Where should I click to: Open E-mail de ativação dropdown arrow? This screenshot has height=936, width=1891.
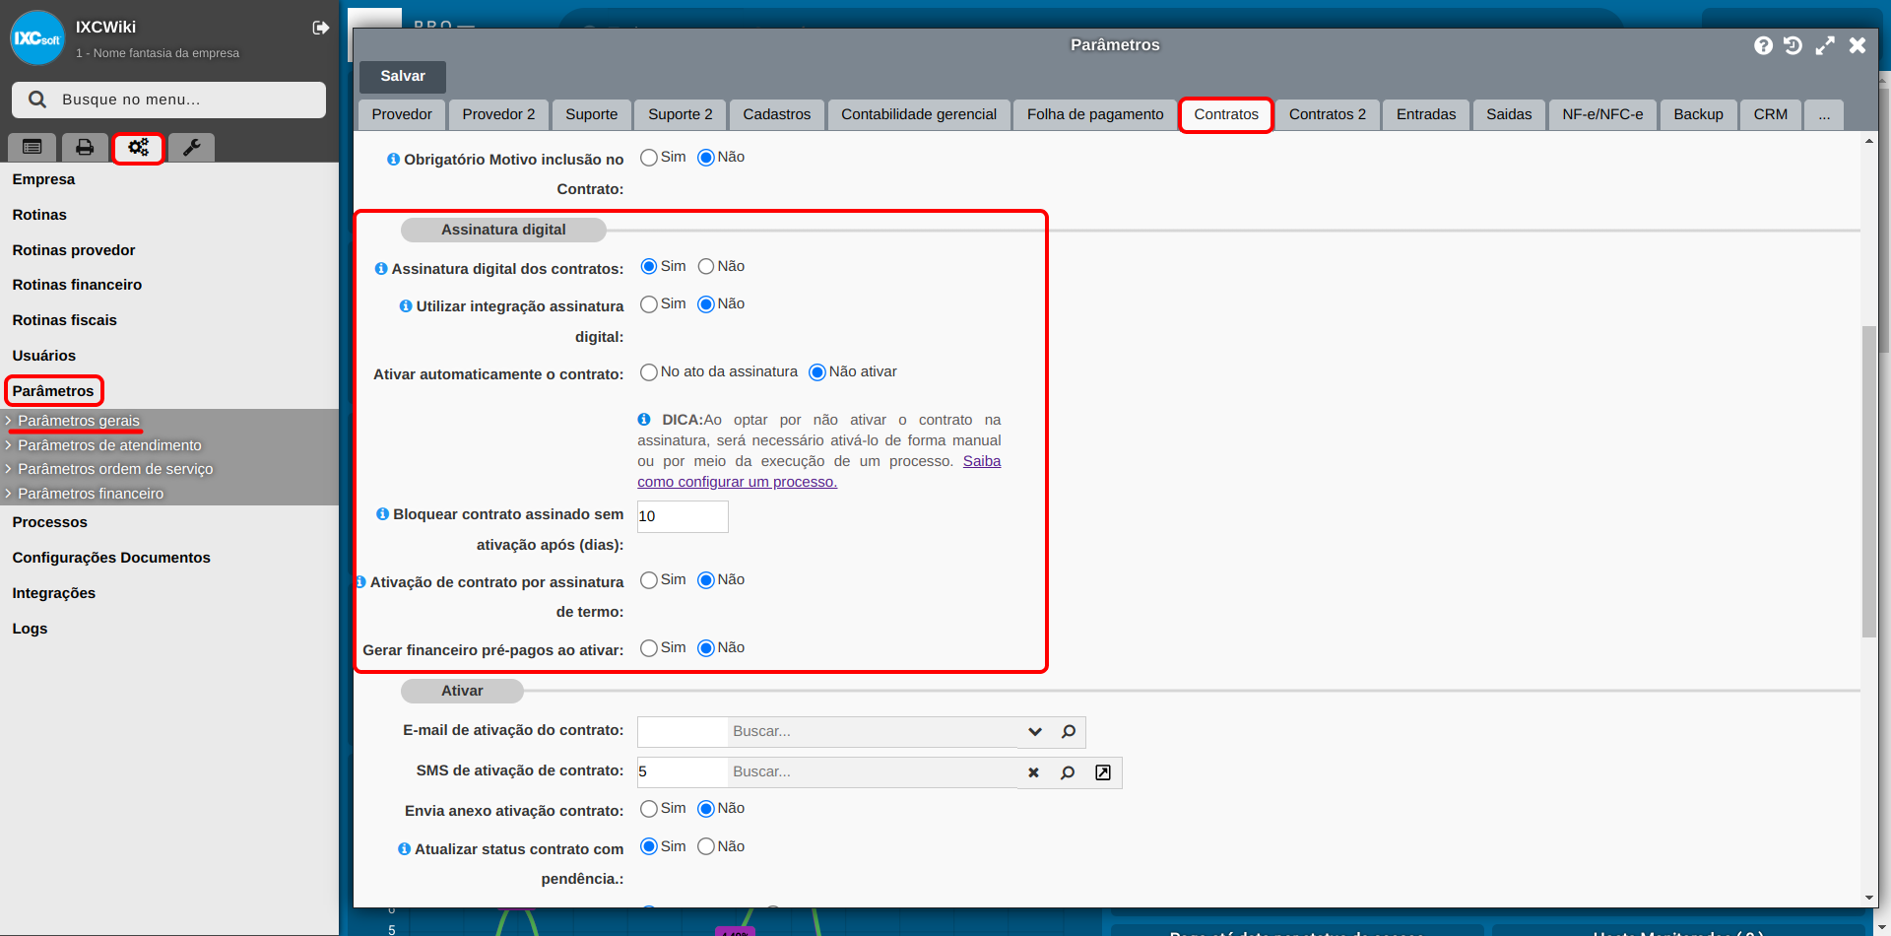click(1035, 731)
